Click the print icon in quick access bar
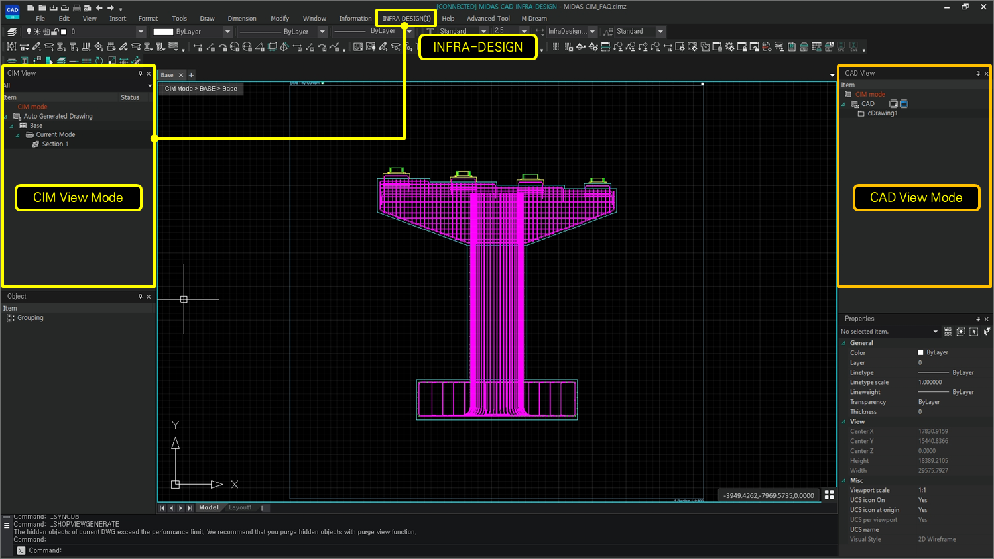The width and height of the screenshot is (994, 559). (77, 8)
